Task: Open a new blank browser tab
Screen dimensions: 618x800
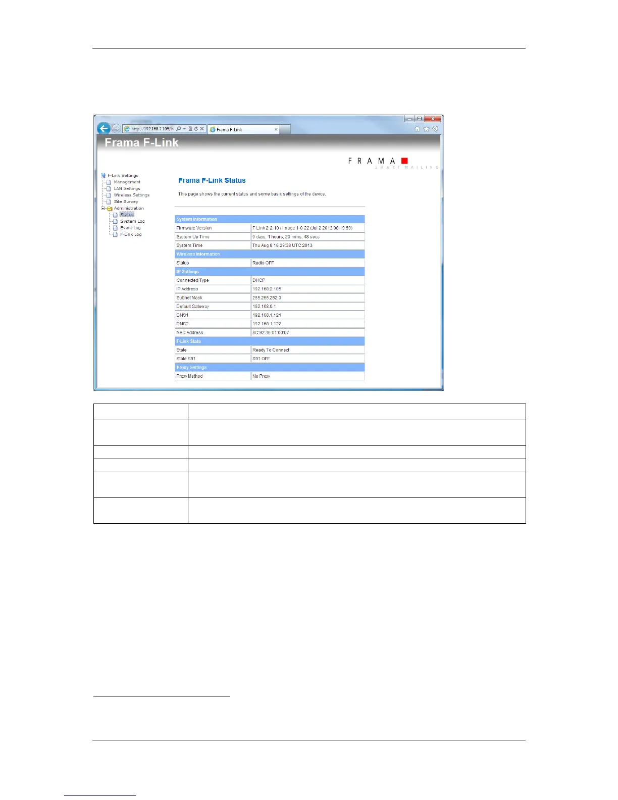Action: tap(285, 129)
